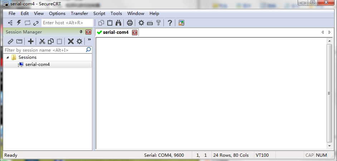Click the terminal vertical scrollbar thumb
This screenshot has width=337, height=161.
click(329, 93)
